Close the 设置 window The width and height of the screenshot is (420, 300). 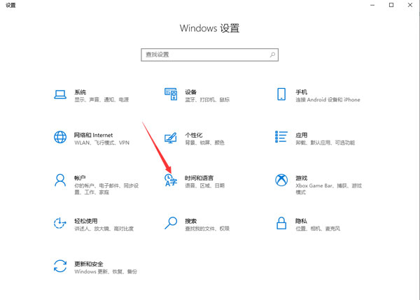[x=410, y=5]
